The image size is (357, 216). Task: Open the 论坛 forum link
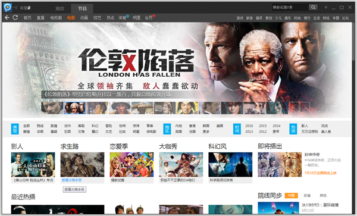[x=345, y=18]
